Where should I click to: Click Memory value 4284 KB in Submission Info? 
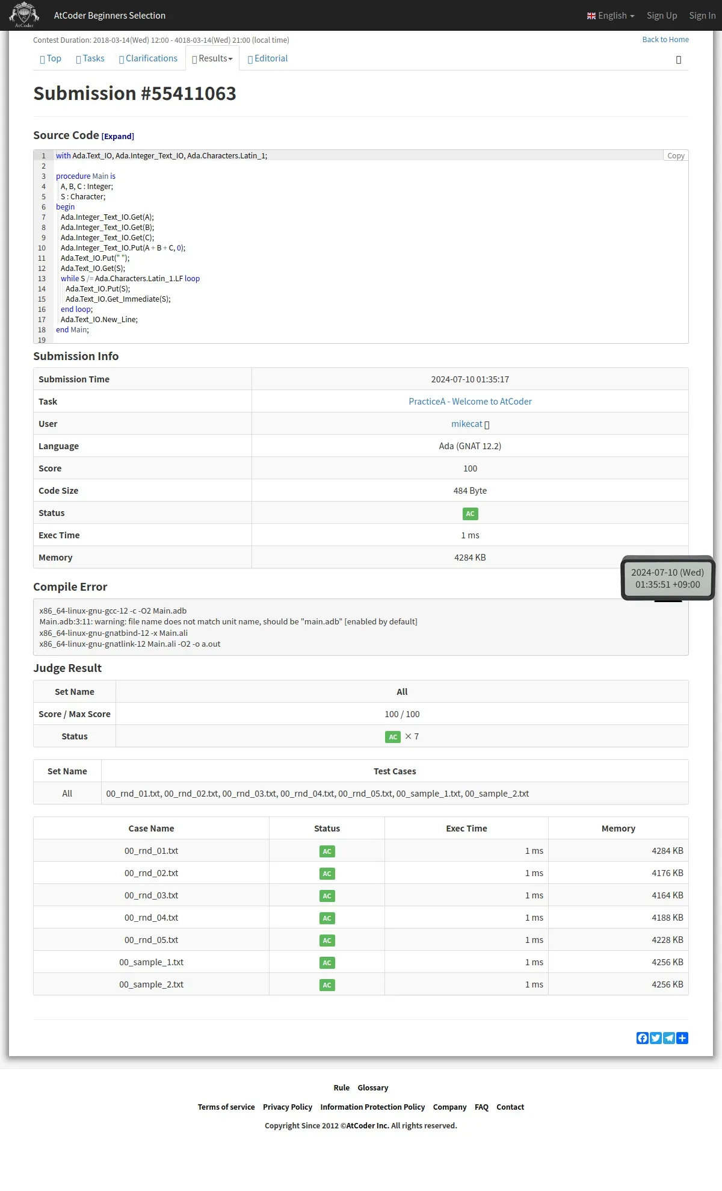coord(470,558)
